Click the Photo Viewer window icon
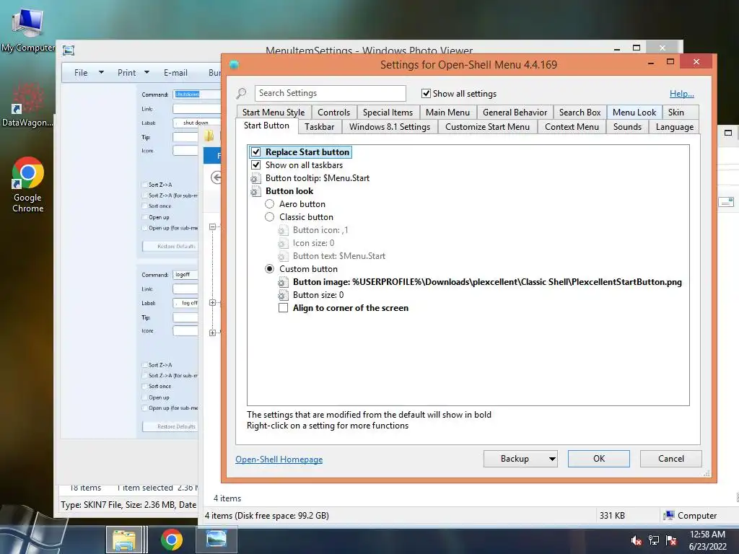Screen dimensions: 739x554 coord(69,50)
